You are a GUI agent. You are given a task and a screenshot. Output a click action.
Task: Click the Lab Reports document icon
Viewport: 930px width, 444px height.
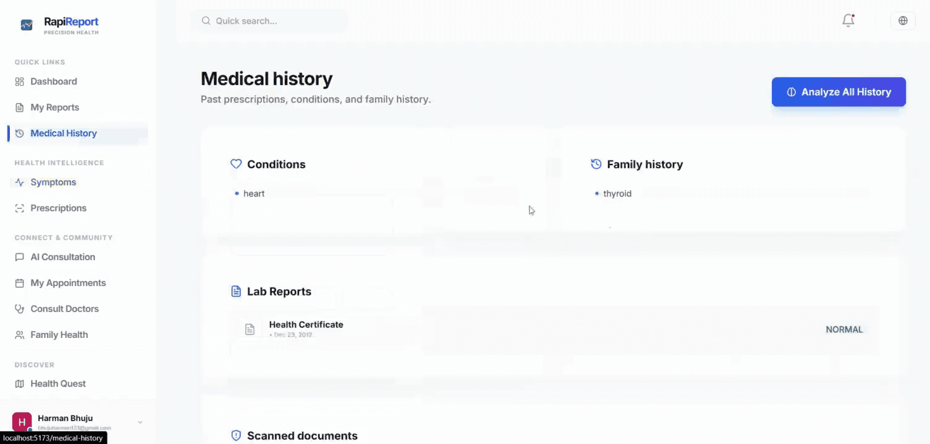coord(236,291)
